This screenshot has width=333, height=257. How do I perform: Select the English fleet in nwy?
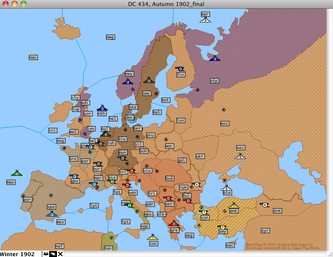[128, 82]
